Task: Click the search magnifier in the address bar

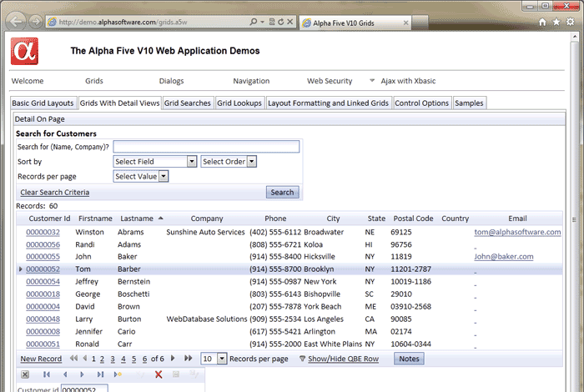Action: pyautogui.click(x=254, y=22)
